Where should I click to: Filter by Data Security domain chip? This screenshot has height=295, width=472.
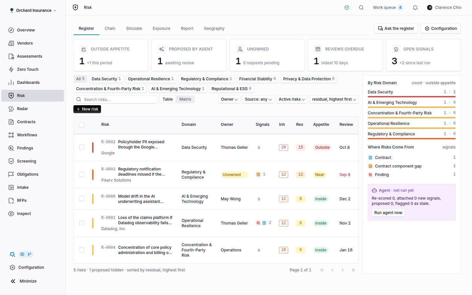pyautogui.click(x=106, y=79)
